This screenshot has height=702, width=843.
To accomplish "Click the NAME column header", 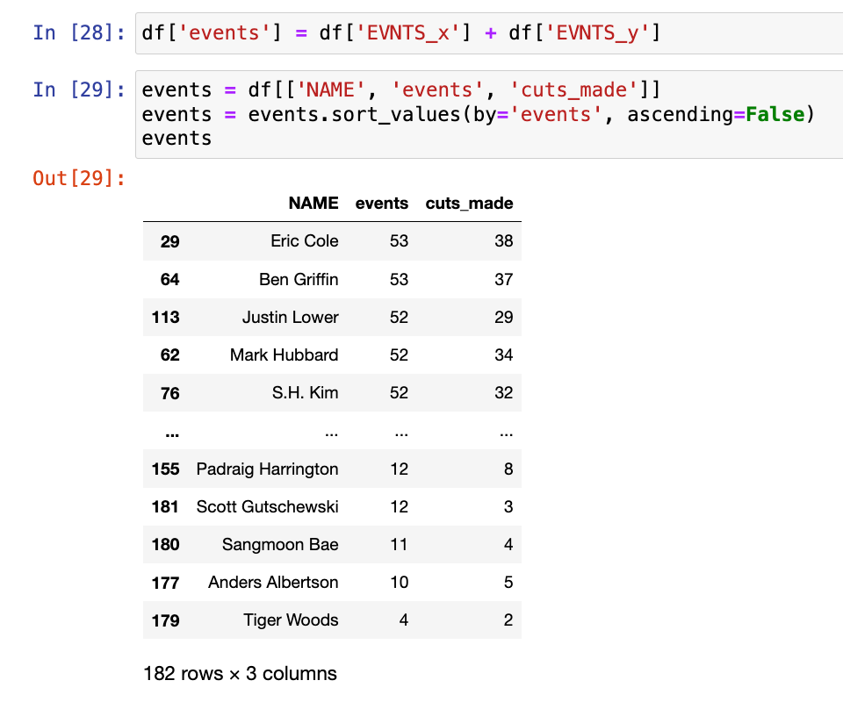I will point(313,203).
